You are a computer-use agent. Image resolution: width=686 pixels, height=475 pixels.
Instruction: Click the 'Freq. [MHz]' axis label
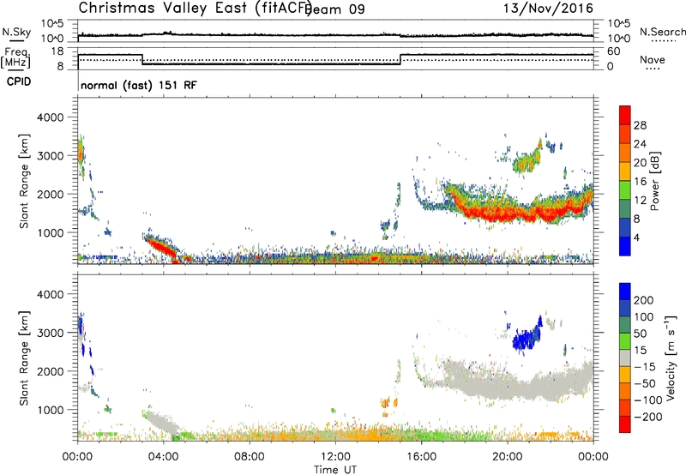16,58
